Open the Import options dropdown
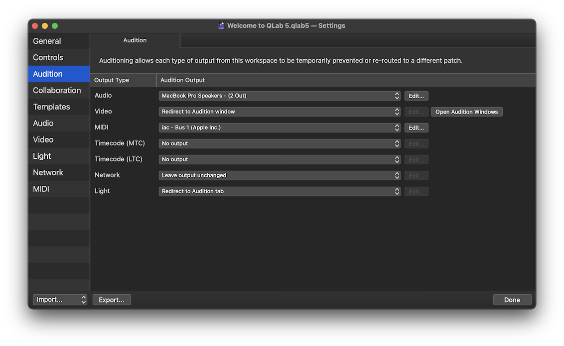564x346 pixels. click(60, 299)
